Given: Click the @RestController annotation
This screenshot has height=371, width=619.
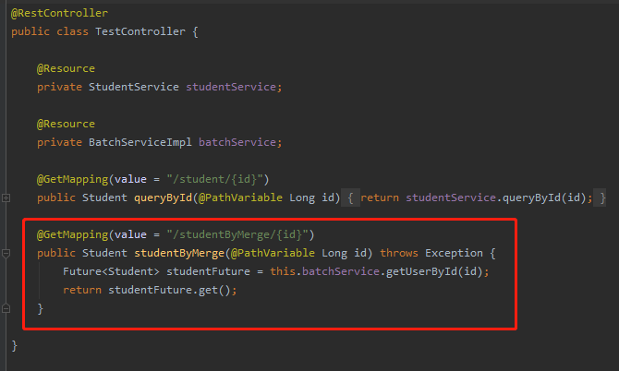Looking at the screenshot, I should point(59,14).
